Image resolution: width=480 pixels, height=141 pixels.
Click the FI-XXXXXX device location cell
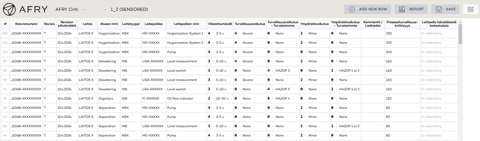(x=154, y=98)
